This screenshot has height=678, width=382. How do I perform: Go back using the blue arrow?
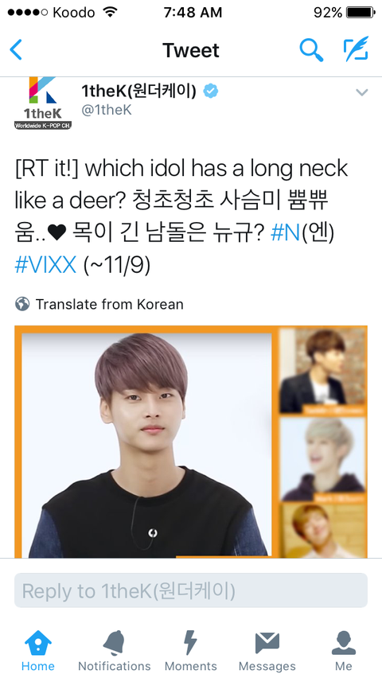point(16,50)
